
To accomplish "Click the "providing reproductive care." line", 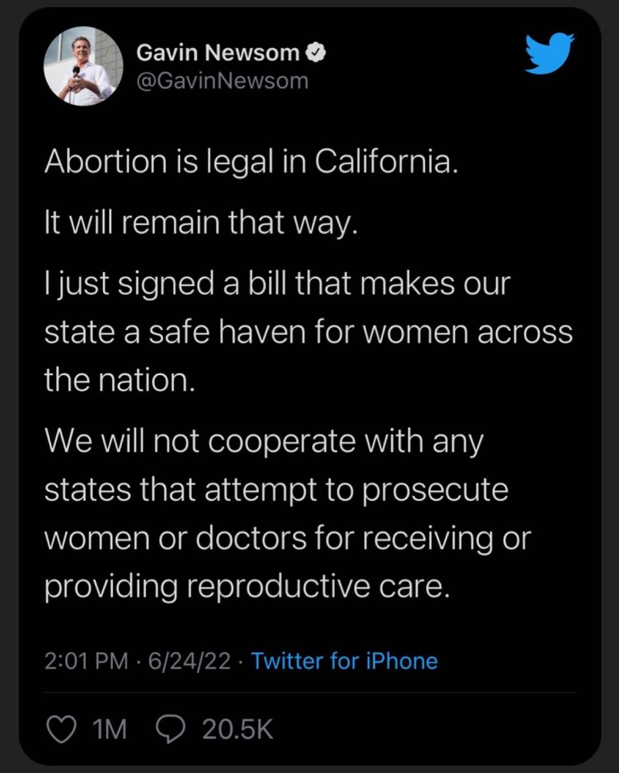I will point(247,586).
